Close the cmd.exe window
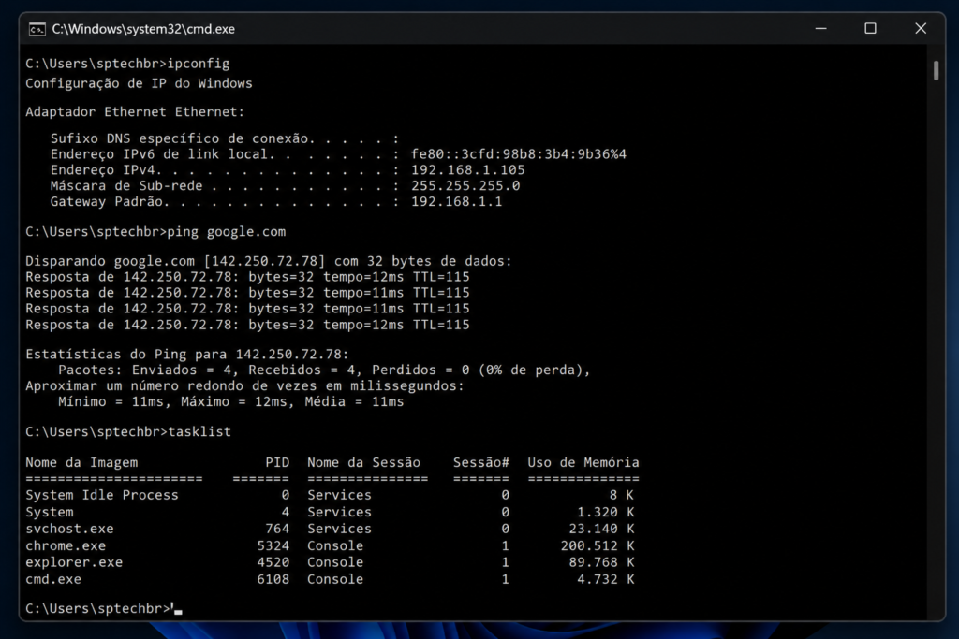959x639 pixels. tap(921, 29)
